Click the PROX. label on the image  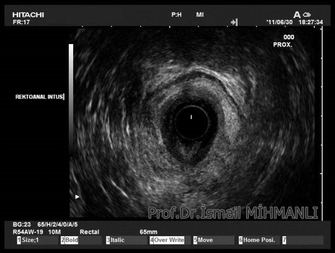tap(283, 45)
